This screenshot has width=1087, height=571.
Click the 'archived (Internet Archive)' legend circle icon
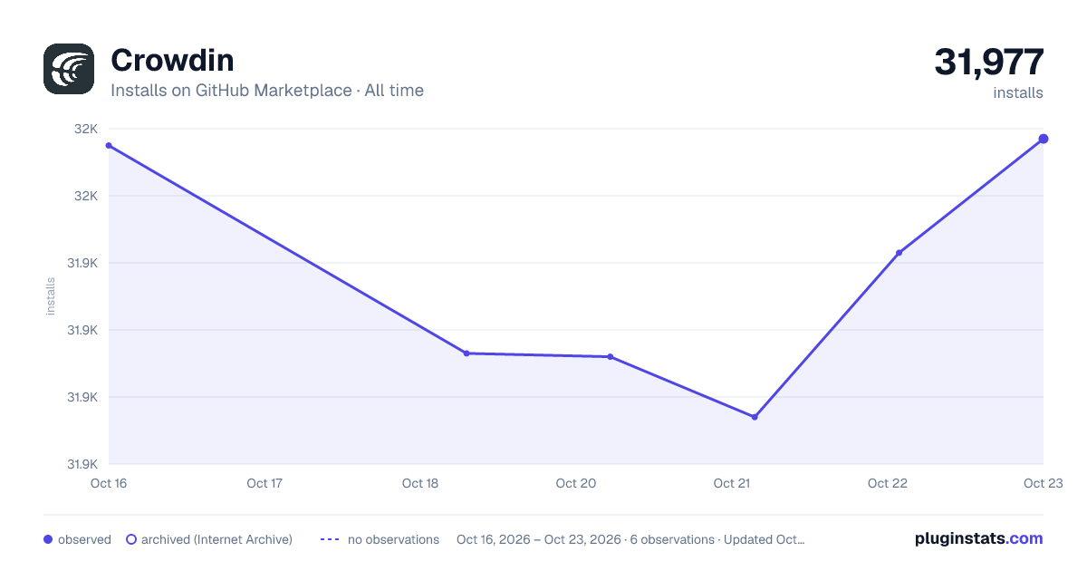pos(131,539)
